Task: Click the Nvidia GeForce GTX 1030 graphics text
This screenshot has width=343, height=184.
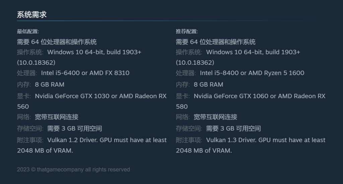Action: (x=100, y=96)
